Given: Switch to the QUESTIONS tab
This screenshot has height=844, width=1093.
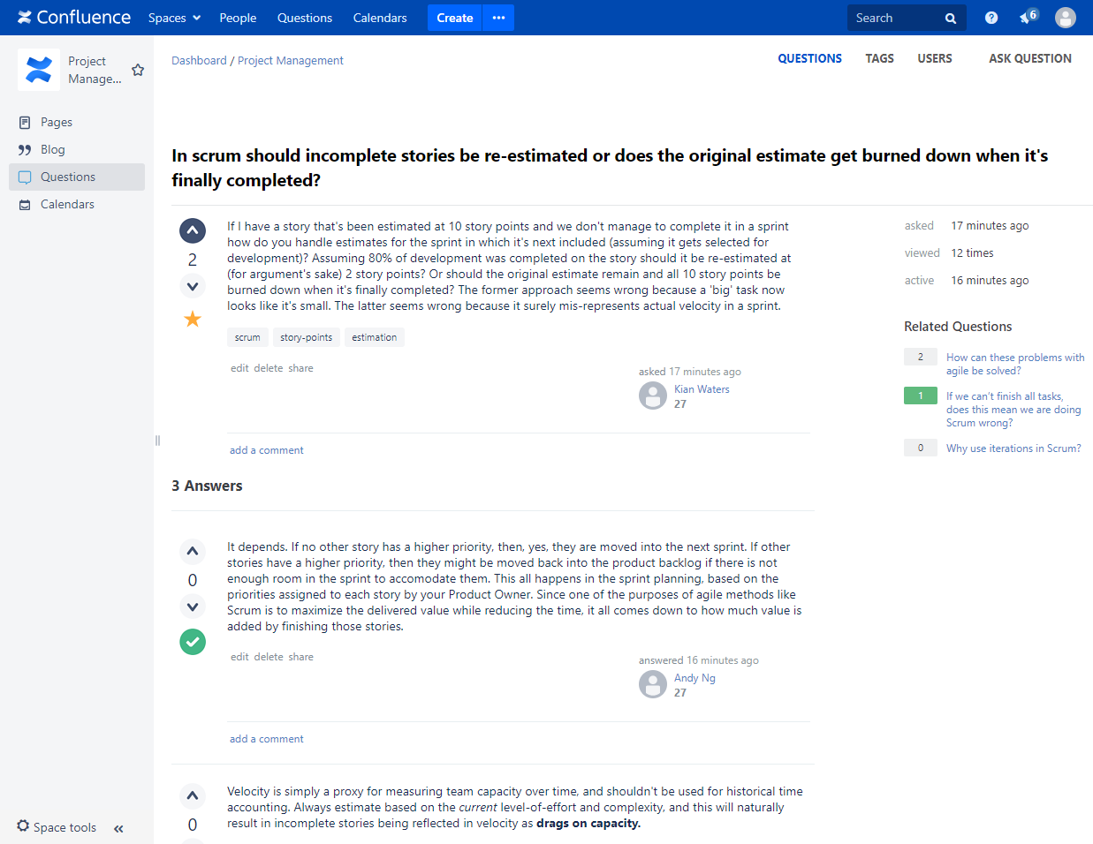Looking at the screenshot, I should tap(809, 58).
